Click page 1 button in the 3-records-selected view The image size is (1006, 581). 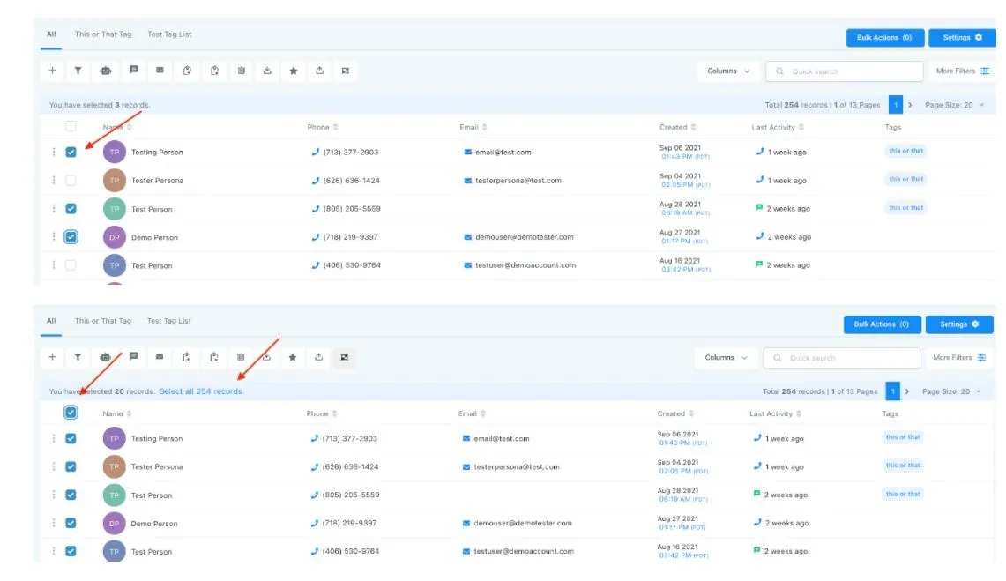[x=896, y=105]
